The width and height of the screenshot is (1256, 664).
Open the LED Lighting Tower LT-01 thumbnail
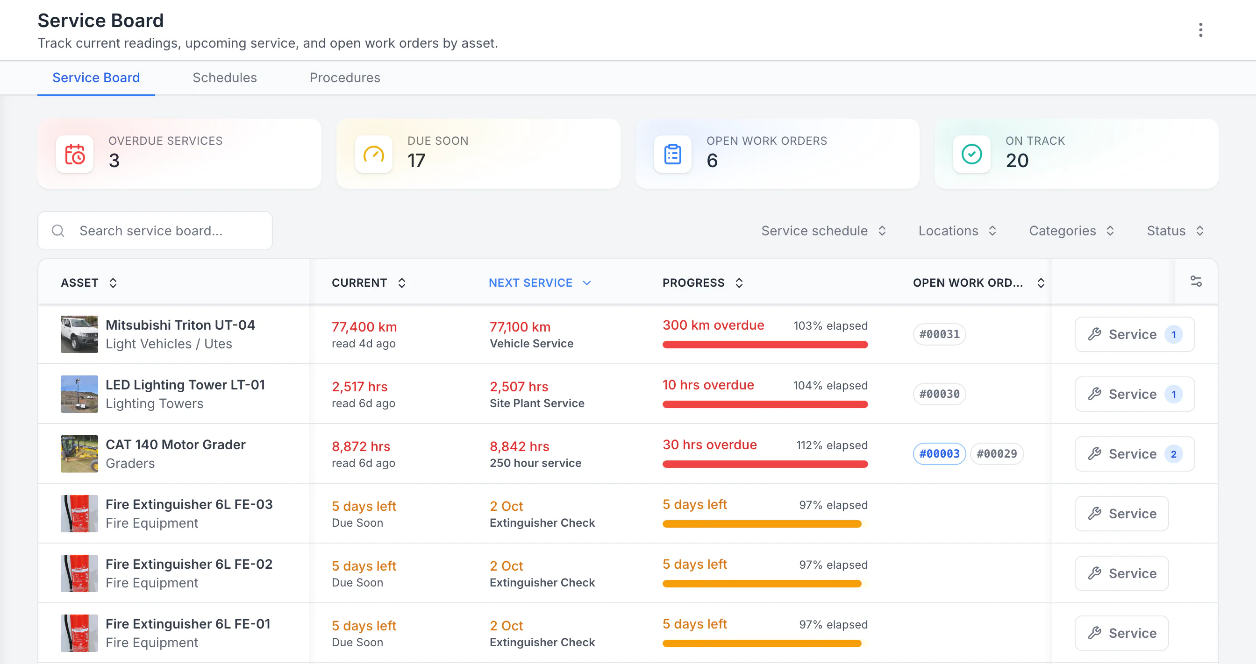pyautogui.click(x=79, y=394)
